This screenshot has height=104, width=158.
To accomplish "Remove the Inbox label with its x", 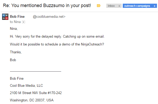I will [x=119, y=6].
